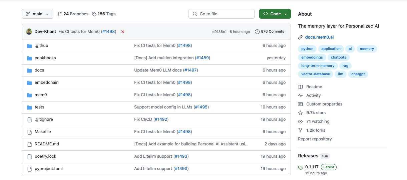Image resolution: width=407 pixels, height=180 pixels.
Task: Click the .github folder icon
Action: [x=29, y=46]
